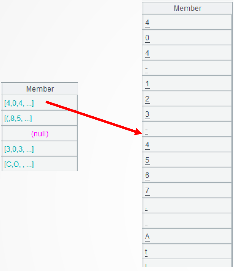
Task: Select the cell containing 0
Action: click(x=147, y=38)
